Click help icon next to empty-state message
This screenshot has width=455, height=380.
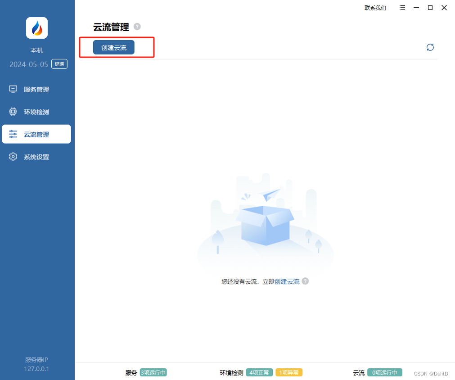tap(305, 281)
